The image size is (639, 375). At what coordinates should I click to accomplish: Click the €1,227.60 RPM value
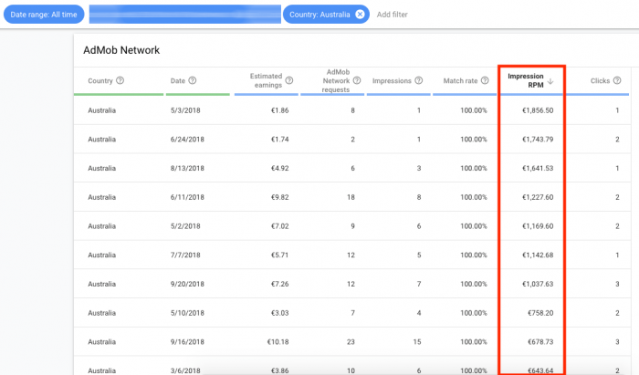(x=538, y=197)
